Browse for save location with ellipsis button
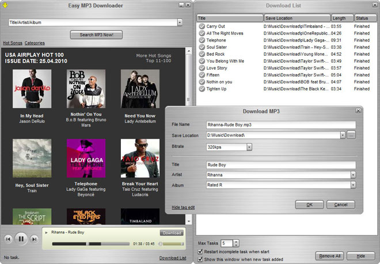380x264 pixels. [x=351, y=135]
